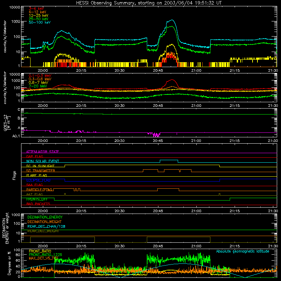This screenshot has width=281, height=281.
Task: Click the SC_TRANSMITTER flag label
Action: (x=40, y=171)
